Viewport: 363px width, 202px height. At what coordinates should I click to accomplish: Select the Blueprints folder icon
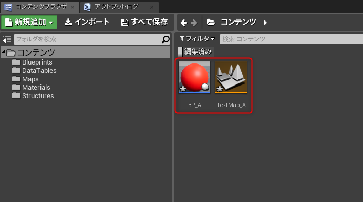16,62
